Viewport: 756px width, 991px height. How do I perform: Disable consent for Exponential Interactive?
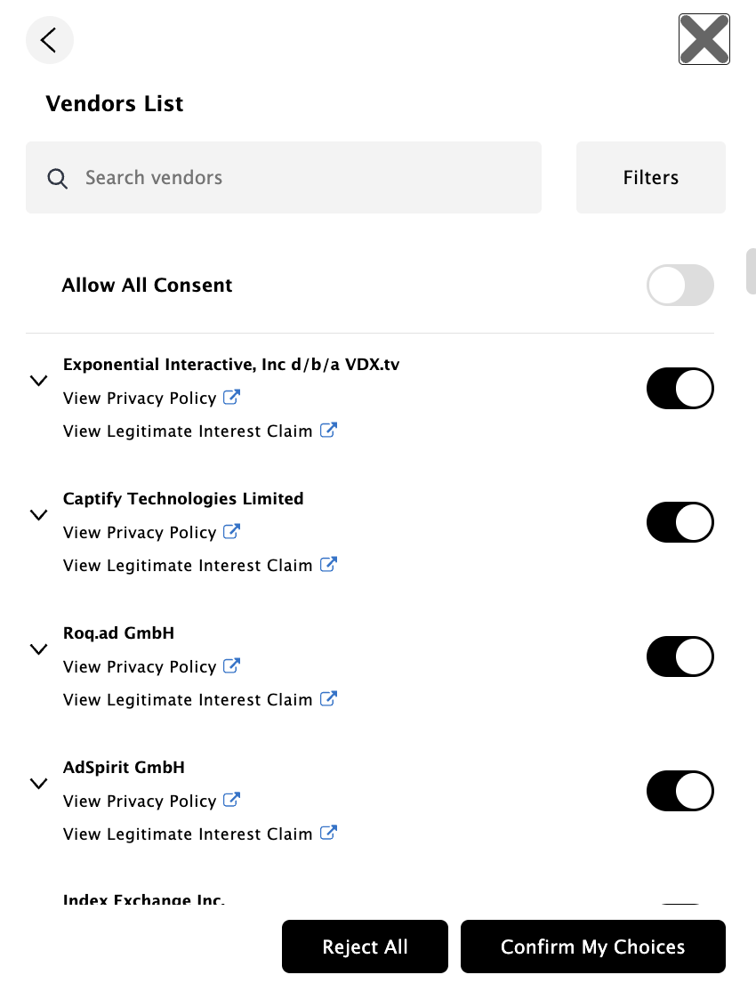(x=680, y=389)
